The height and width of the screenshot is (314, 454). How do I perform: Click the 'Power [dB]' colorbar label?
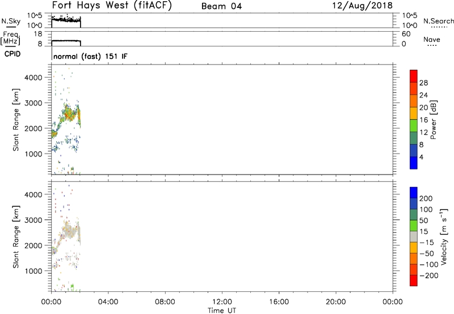[433, 120]
